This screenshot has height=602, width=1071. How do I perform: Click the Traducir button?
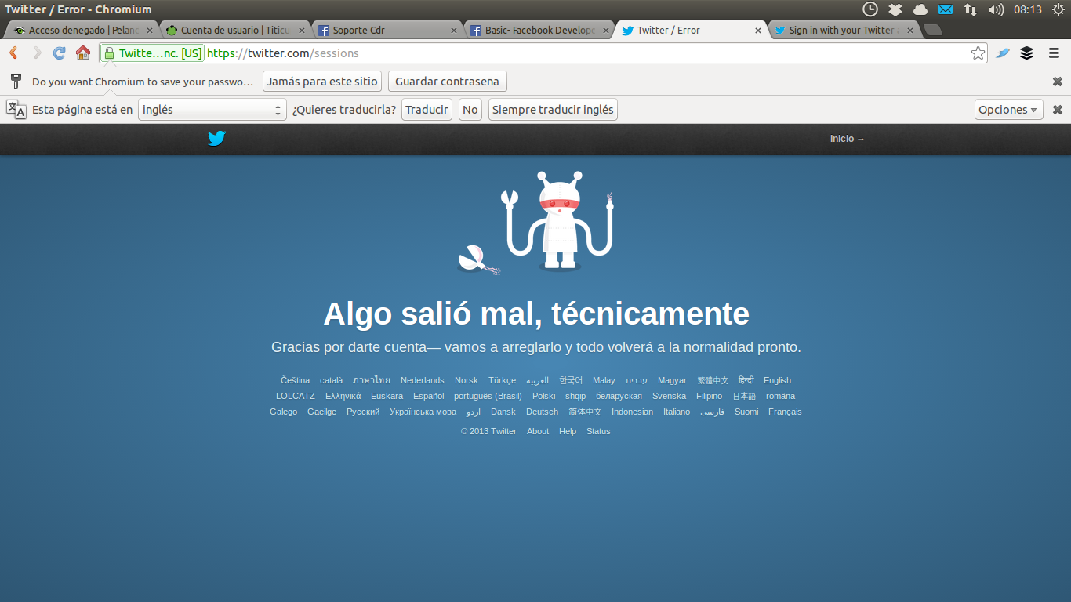click(x=427, y=110)
